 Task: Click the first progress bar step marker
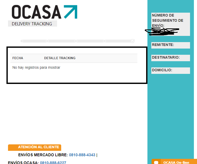click(x=22, y=41)
